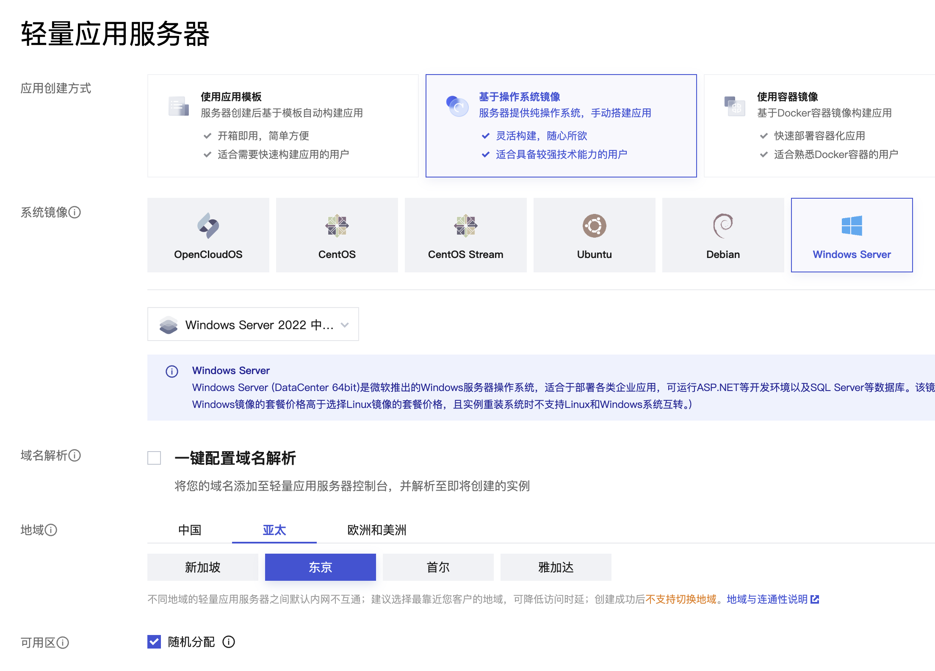
Task: Select the OpenCloudOS image icon
Action: click(208, 226)
